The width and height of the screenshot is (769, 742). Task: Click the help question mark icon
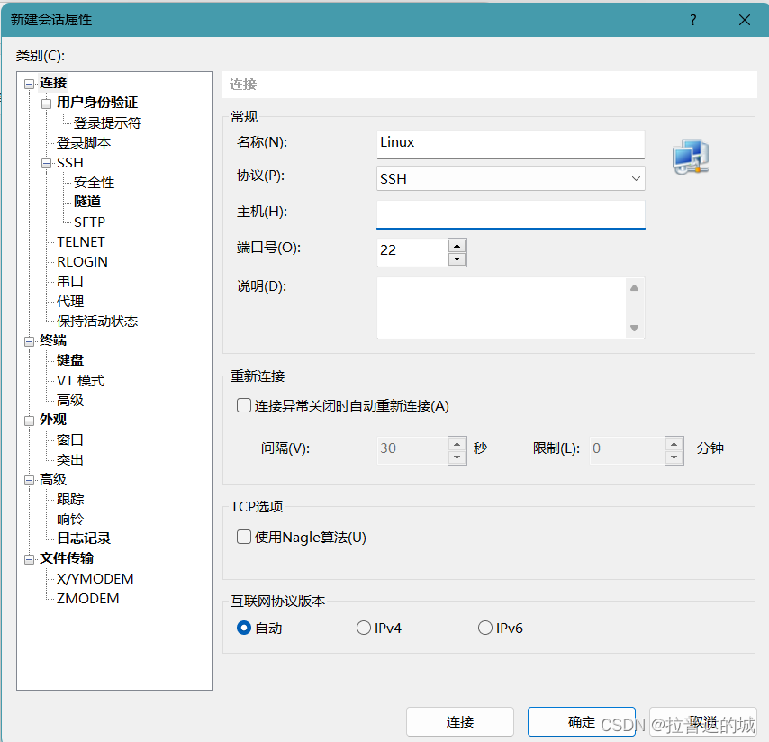coord(692,20)
